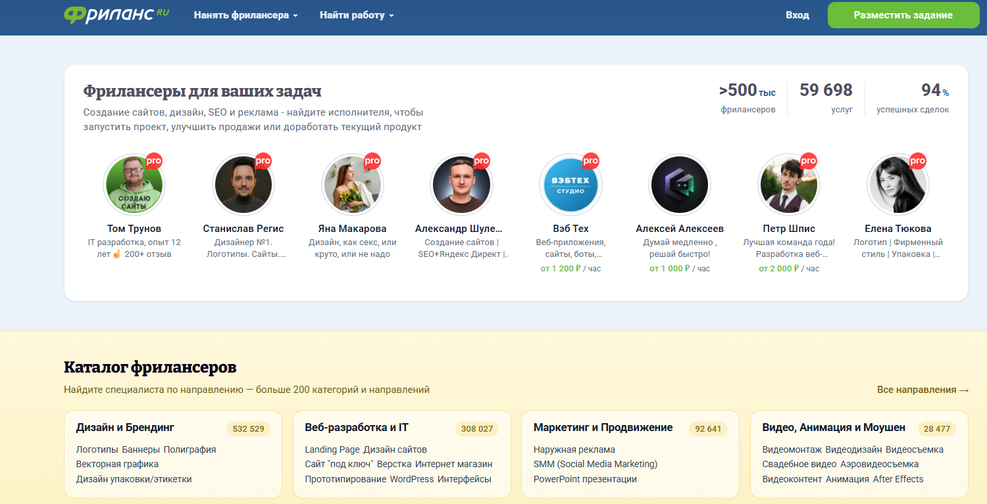This screenshot has height=504, width=987.
Task: Click the 92 641 count badge
Action: (708, 429)
